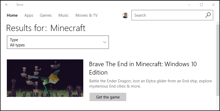Screen dimensions: 220x111
Task: Minimize the Store window
Action: tap(189, 5)
